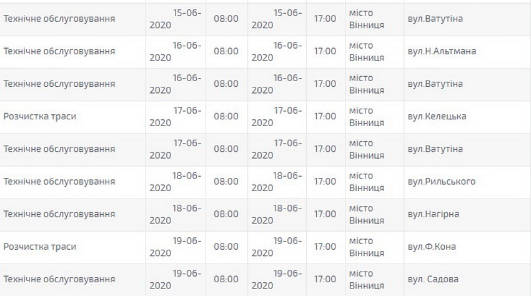This screenshot has width=531, height=296.
Task: Click місто Вінниця in the вул.Нагірна row
Action: click(x=367, y=214)
